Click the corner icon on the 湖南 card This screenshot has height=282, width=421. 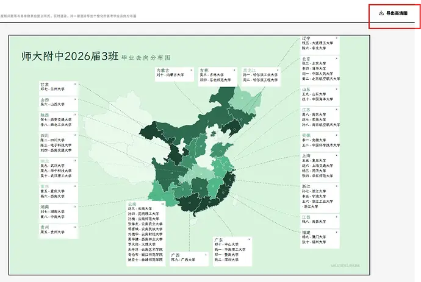75,206
